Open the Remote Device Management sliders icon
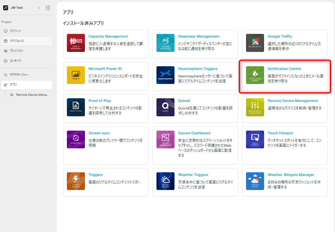 pyautogui.click(x=255, y=107)
